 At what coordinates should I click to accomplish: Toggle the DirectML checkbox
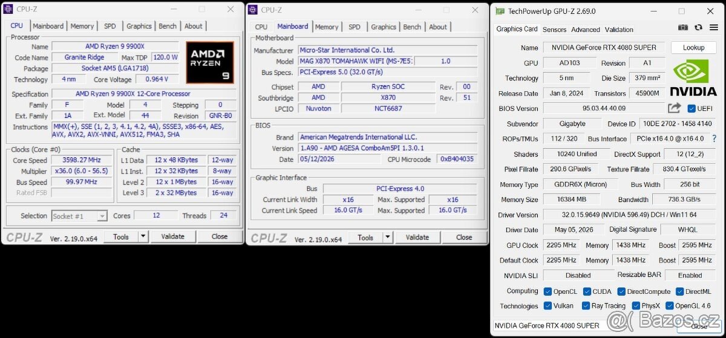tap(679, 291)
